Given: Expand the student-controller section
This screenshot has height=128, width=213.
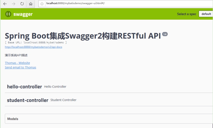Looking at the screenshot, I should (109, 100).
